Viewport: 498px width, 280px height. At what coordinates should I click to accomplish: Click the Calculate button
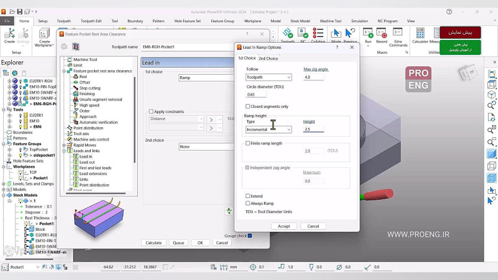(153, 243)
